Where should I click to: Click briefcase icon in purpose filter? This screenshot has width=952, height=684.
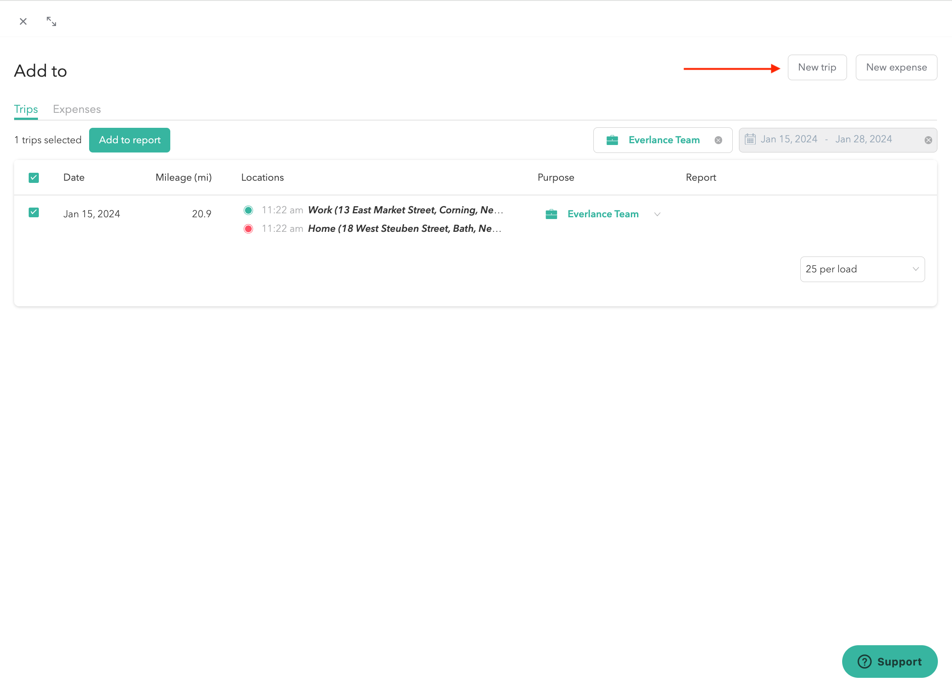[x=612, y=140]
